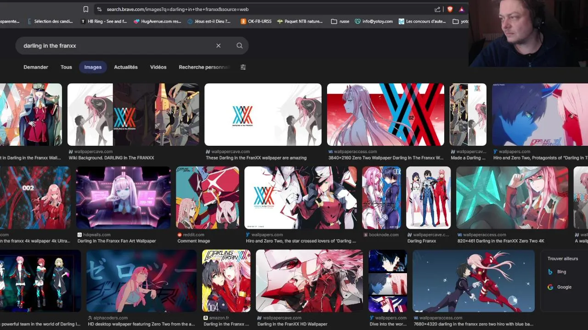Open the 'russe' bookmarks folder
The image size is (588, 330).
coord(340,22)
